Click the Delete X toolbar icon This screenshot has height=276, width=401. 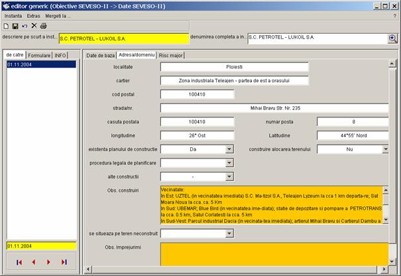point(34,25)
